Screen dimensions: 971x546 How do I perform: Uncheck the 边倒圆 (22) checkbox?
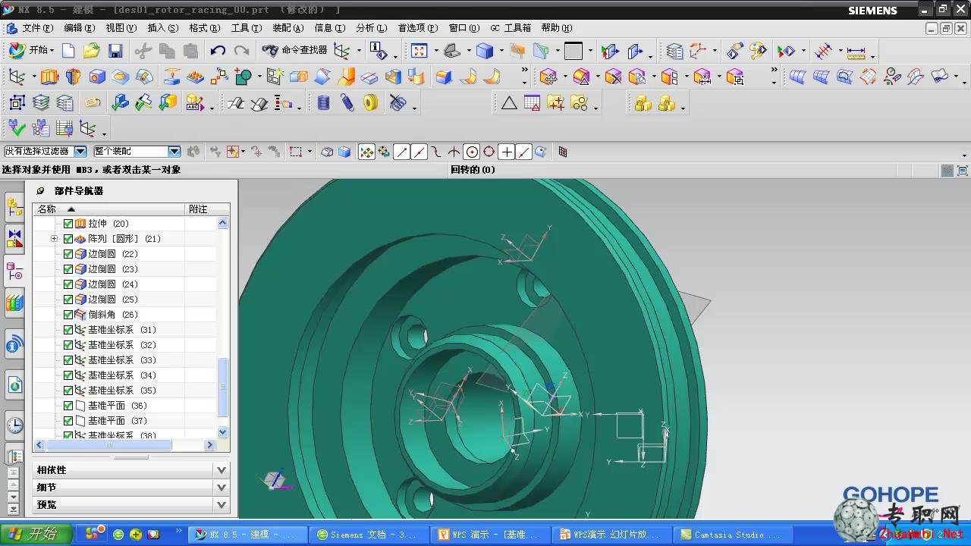(x=68, y=254)
